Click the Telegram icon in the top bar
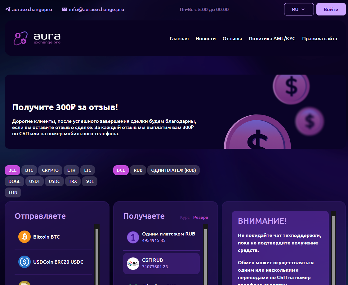Viewport: 348px width, 285px height. tap(8, 10)
